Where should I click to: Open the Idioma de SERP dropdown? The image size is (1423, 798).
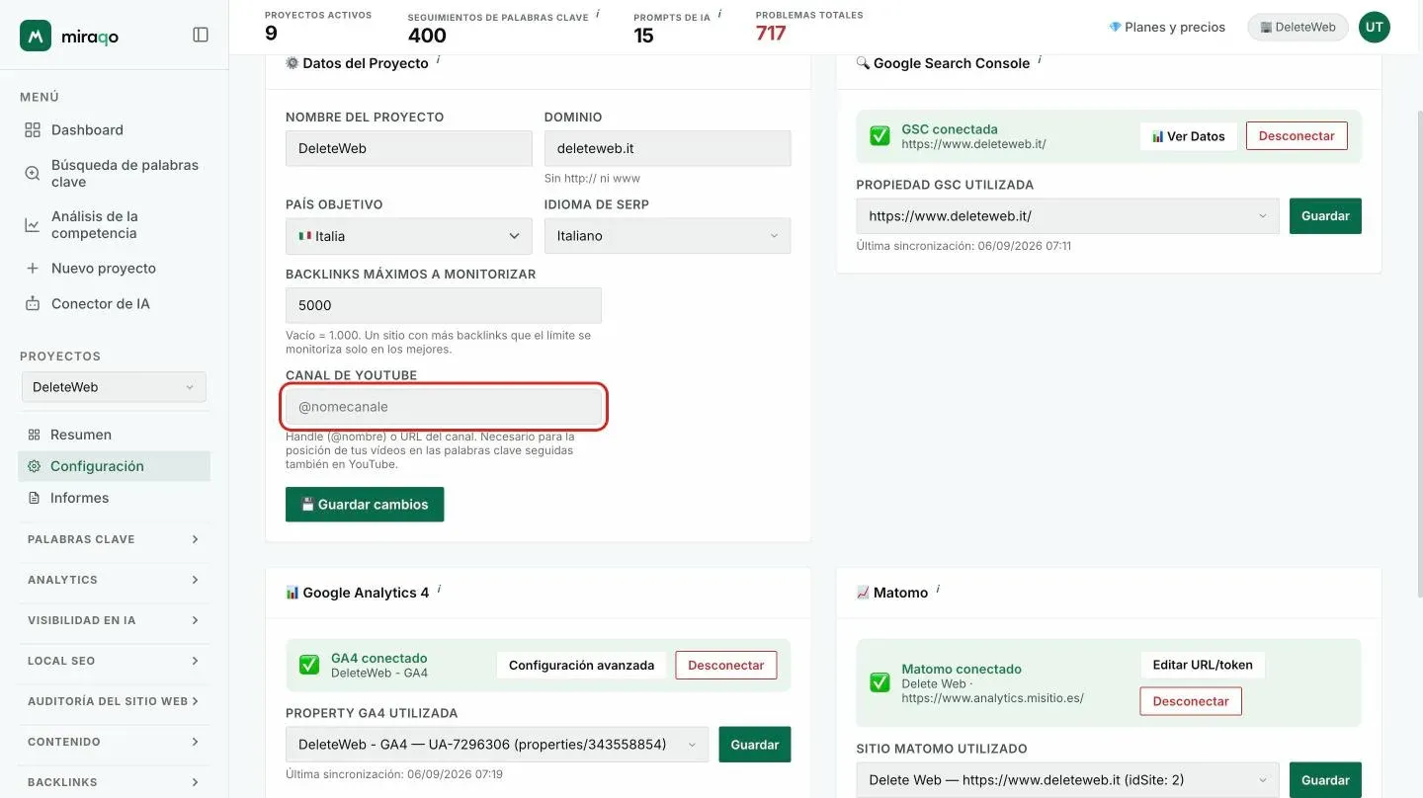[668, 236]
